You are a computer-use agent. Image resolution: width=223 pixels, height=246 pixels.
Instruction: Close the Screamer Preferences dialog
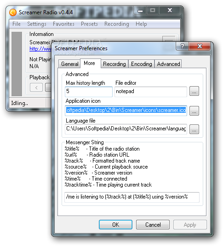coord(200,46)
